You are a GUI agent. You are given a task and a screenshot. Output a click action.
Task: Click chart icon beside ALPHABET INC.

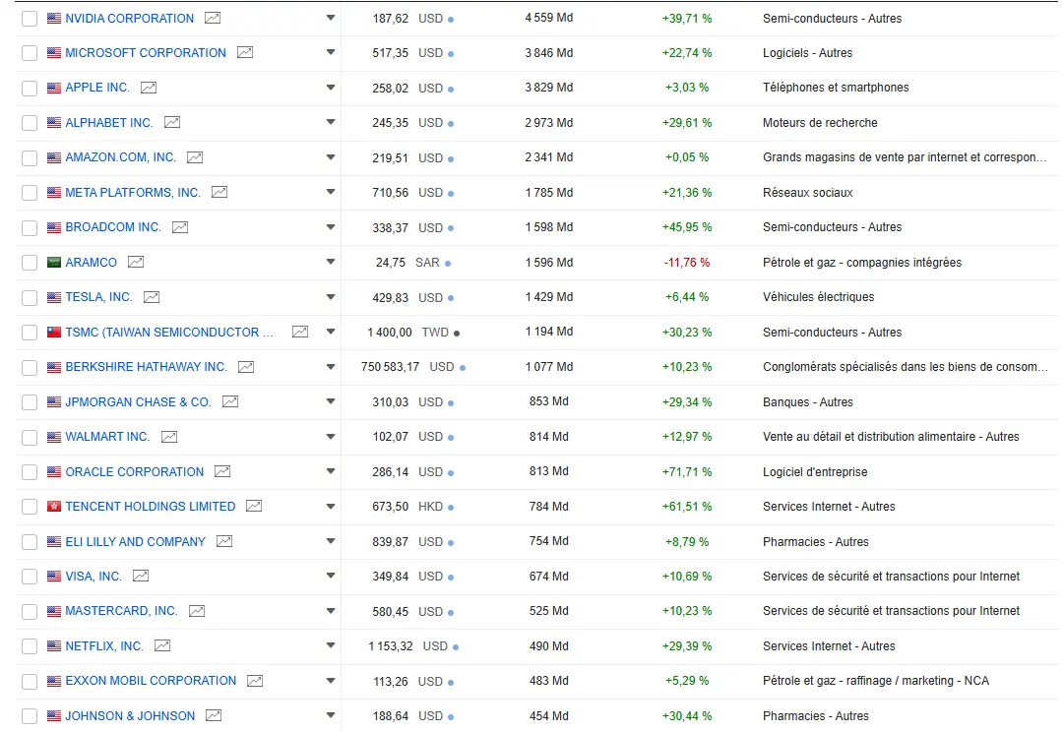(x=172, y=122)
